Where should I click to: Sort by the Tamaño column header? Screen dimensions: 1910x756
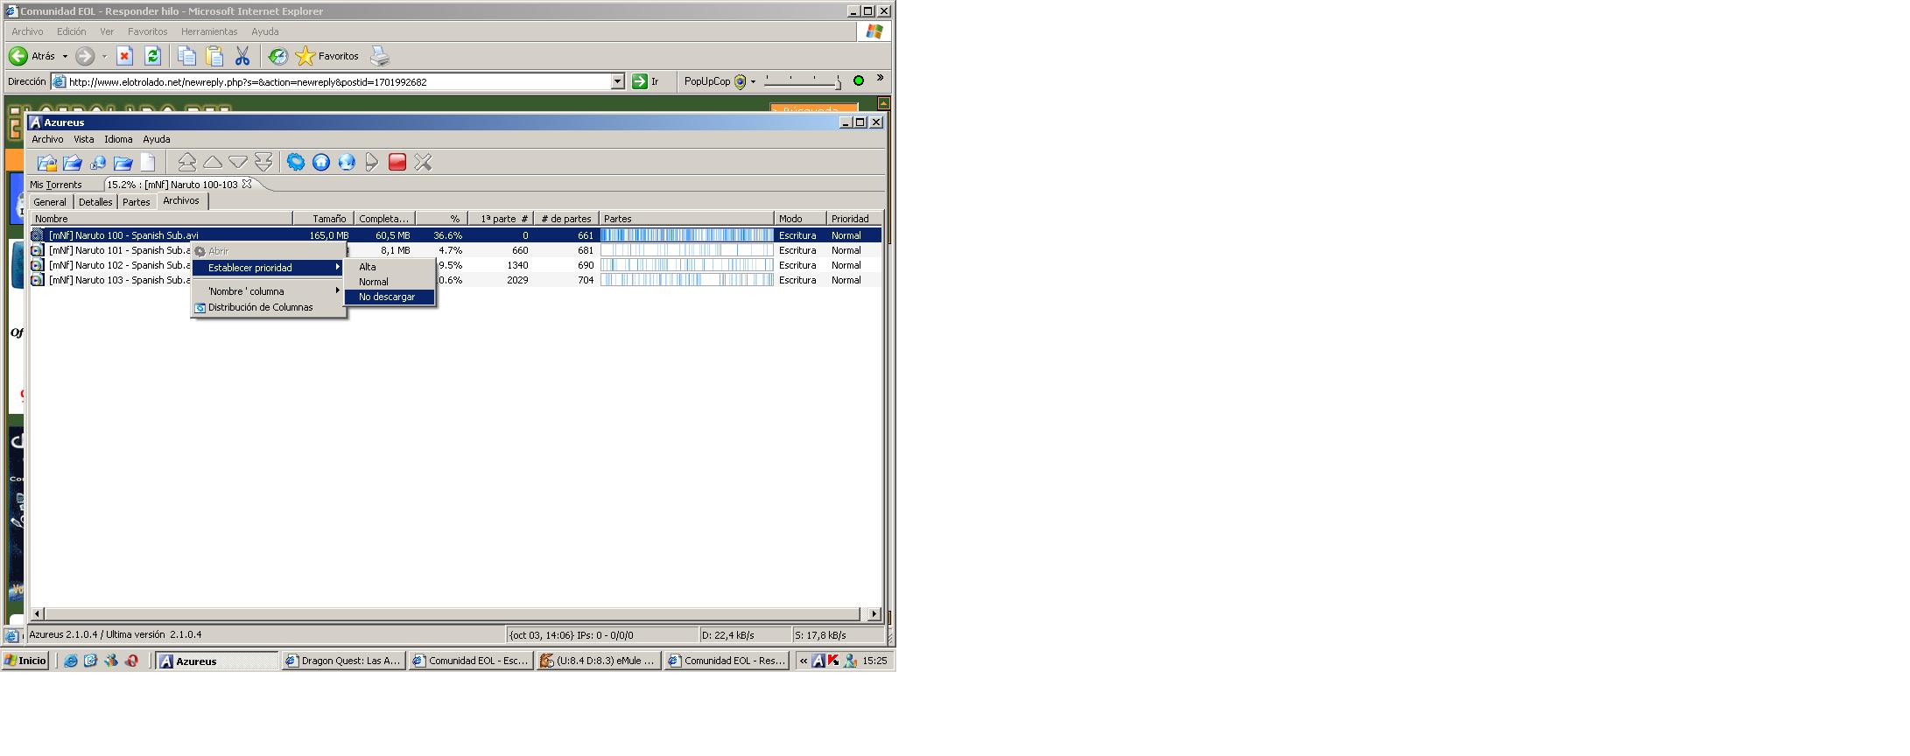coord(323,219)
